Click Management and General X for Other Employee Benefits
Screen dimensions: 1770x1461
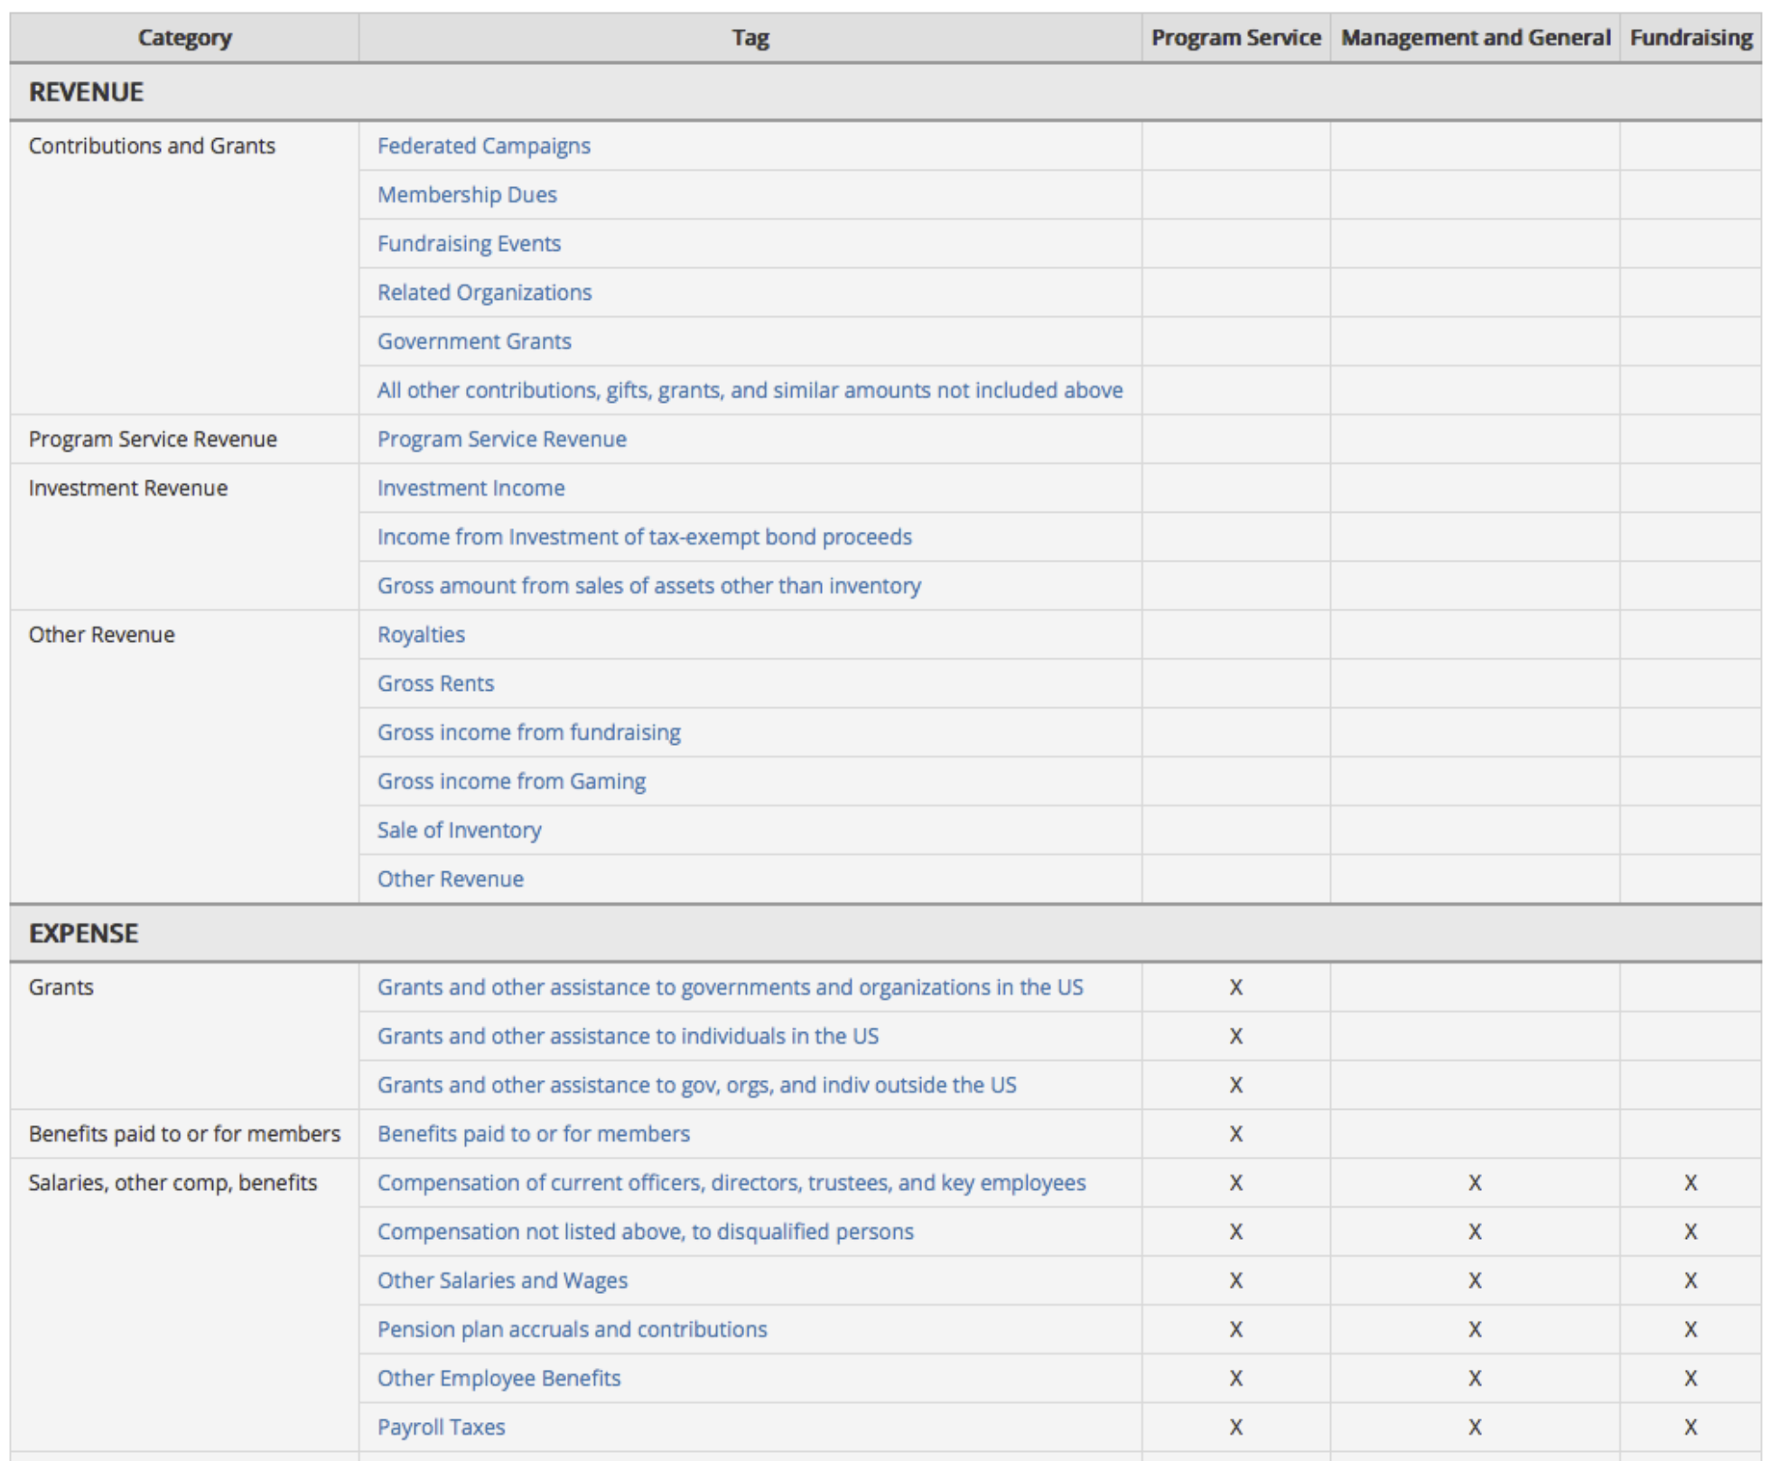click(1475, 1378)
